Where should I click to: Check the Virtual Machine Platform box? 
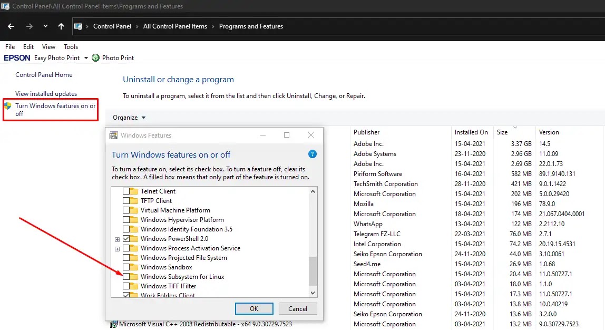pyautogui.click(x=126, y=210)
